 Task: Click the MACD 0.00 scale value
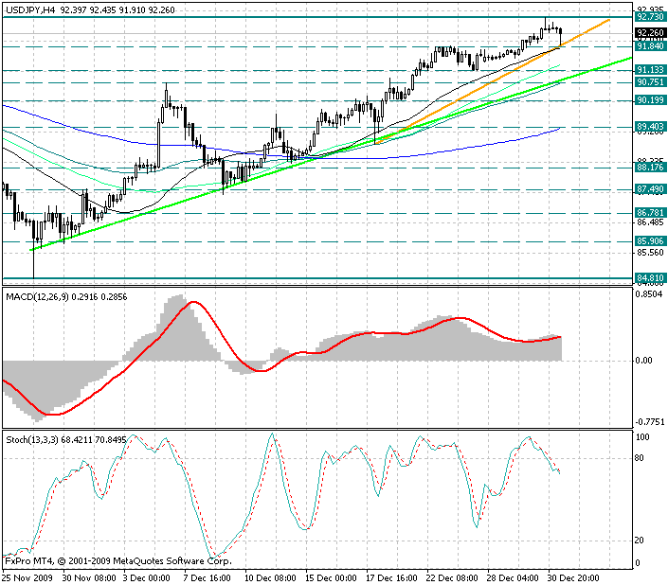[643, 361]
